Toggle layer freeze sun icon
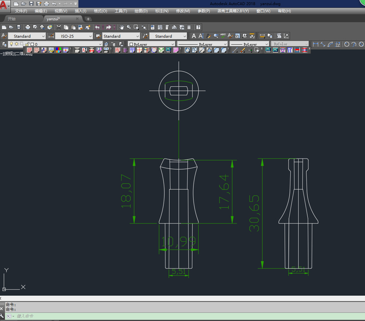Screen dimensions: 365x321 click(17, 44)
